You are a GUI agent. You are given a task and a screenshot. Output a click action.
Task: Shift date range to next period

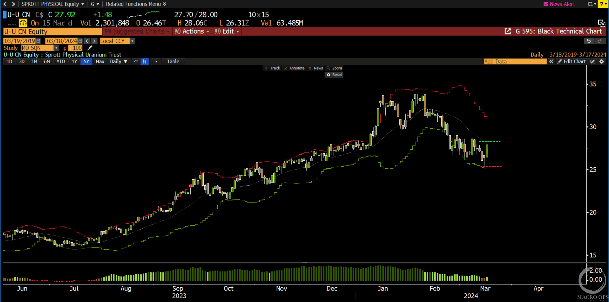pyautogui.click(x=94, y=41)
